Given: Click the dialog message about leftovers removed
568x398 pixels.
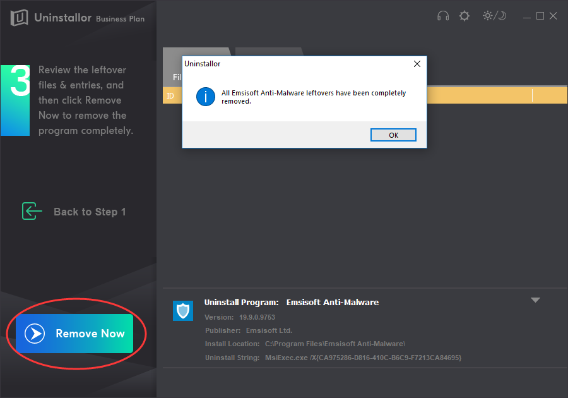Looking at the screenshot, I should [x=314, y=97].
